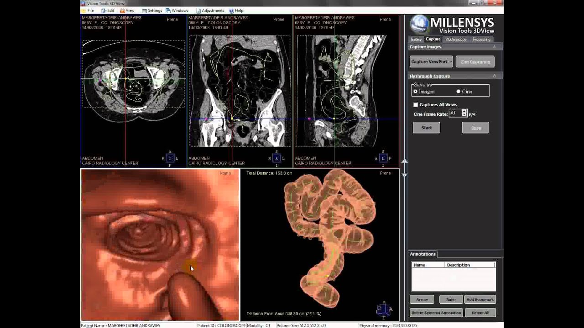Click 'Total Distance: 153.3 cm' text
This screenshot has width=584, height=328.
269,173
